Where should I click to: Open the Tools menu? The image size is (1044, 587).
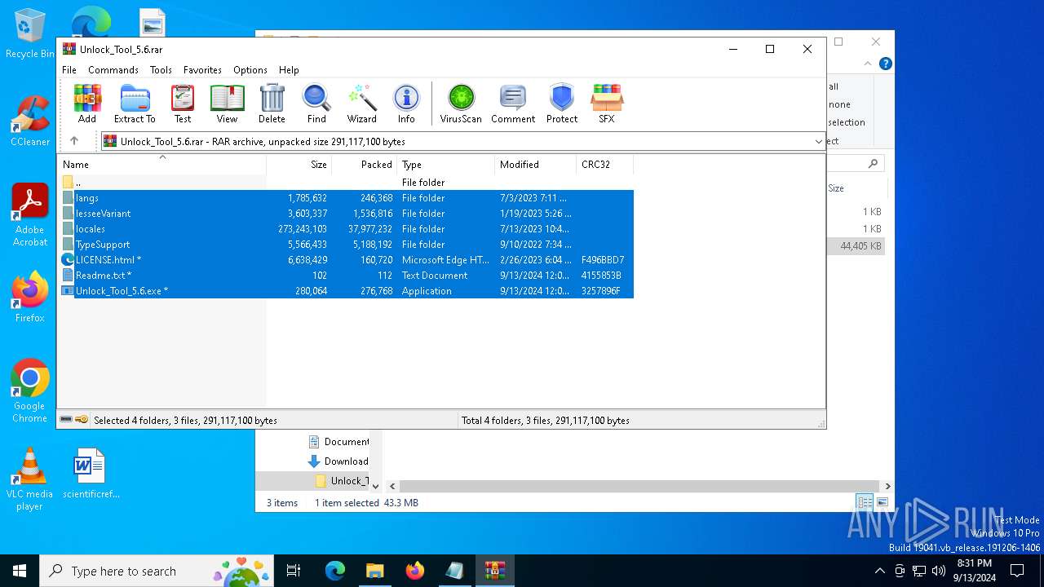click(x=161, y=70)
